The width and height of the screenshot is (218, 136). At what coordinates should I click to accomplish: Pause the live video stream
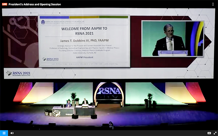click(4, 133)
